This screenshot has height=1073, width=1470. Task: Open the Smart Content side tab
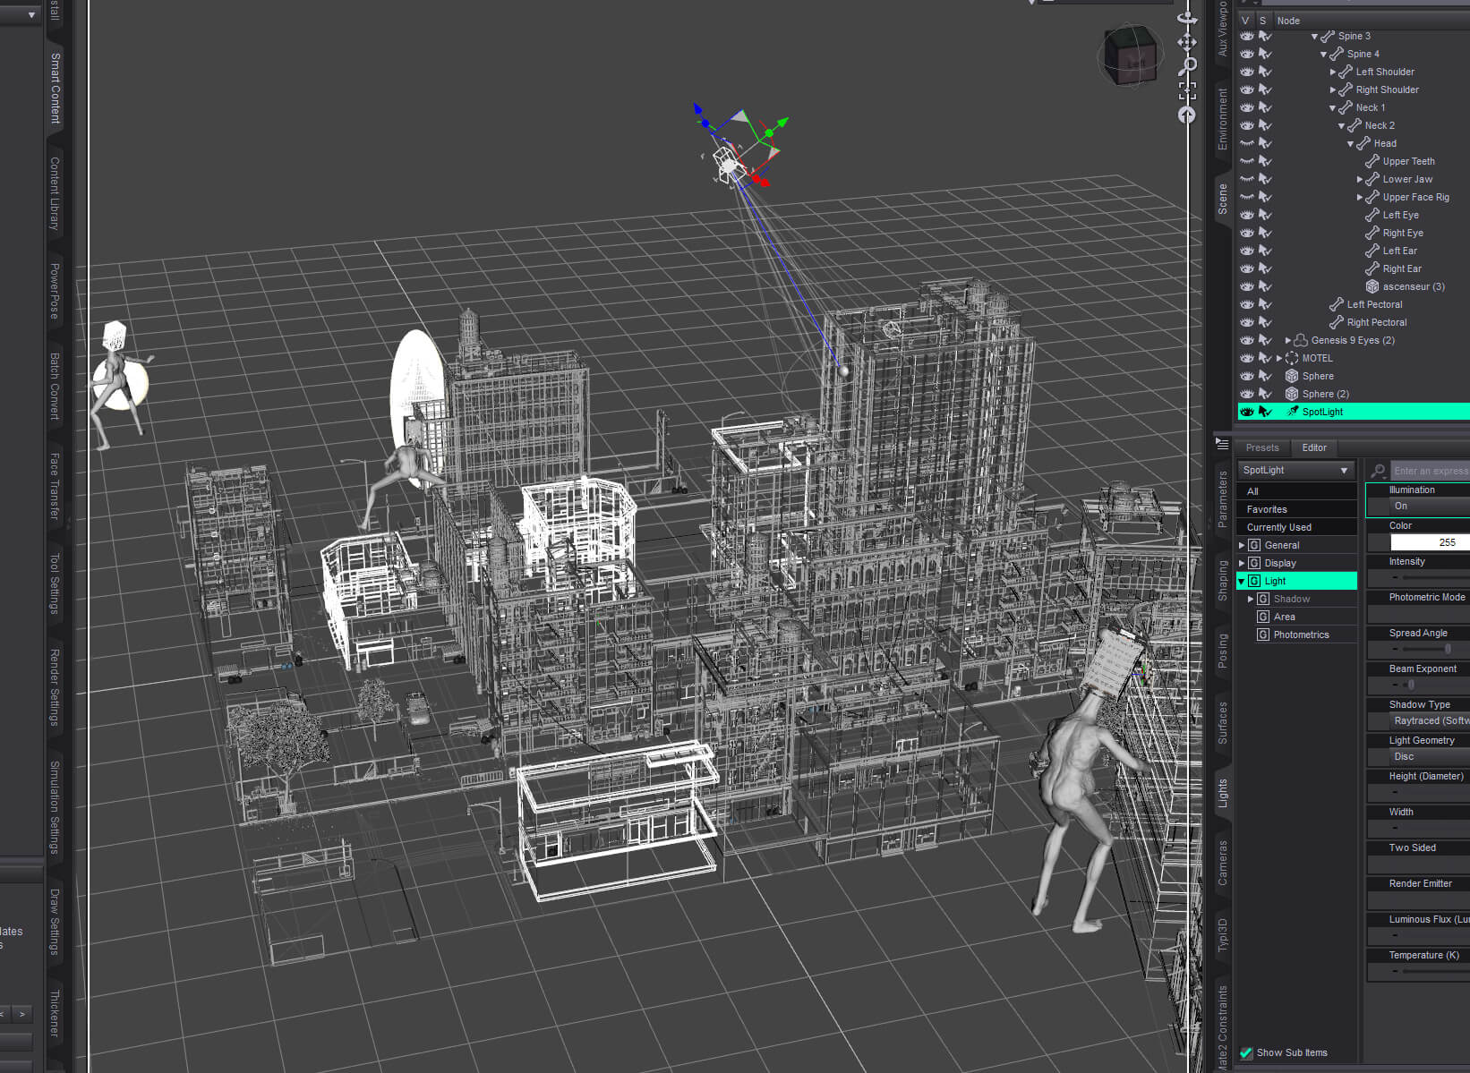[55, 88]
